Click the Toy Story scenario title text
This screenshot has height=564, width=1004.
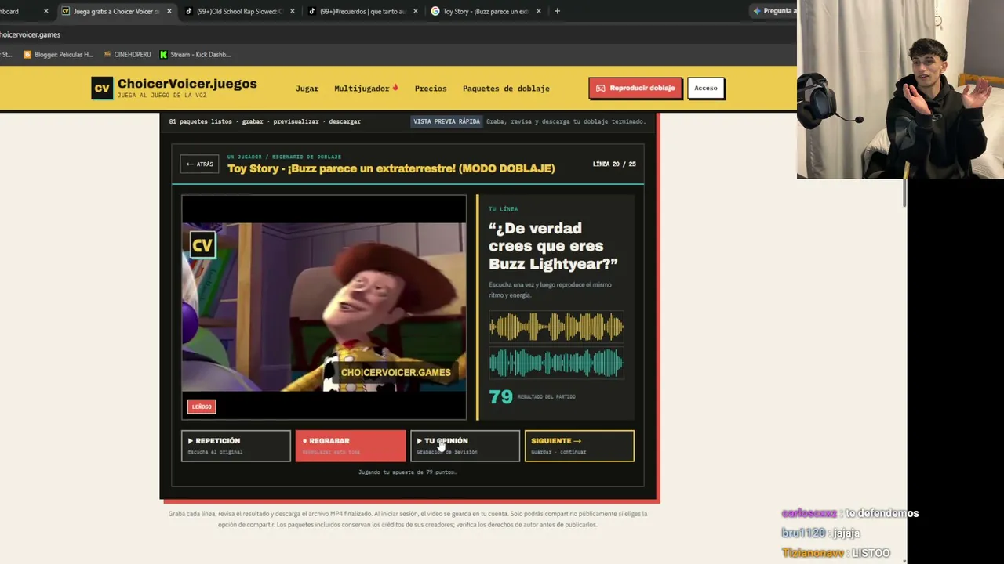tap(391, 168)
